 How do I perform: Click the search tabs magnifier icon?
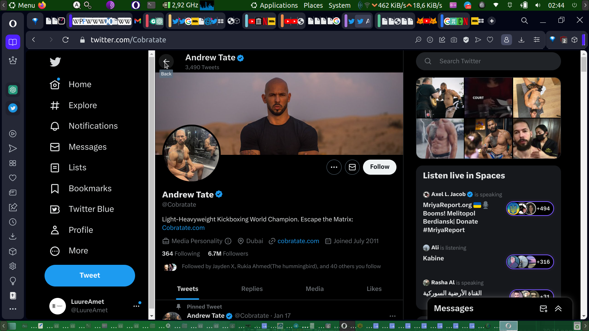[x=525, y=21]
